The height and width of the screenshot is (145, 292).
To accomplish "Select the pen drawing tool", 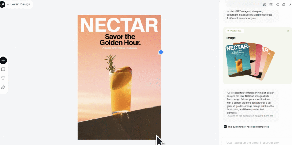I will tap(3, 87).
